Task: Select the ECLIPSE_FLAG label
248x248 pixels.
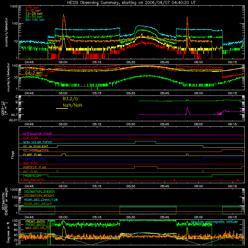Action: click(x=34, y=159)
